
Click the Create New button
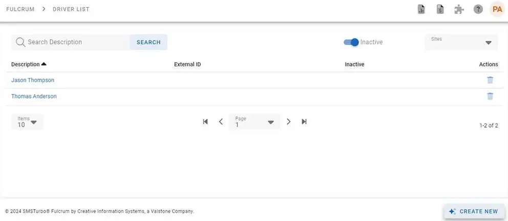(473, 211)
